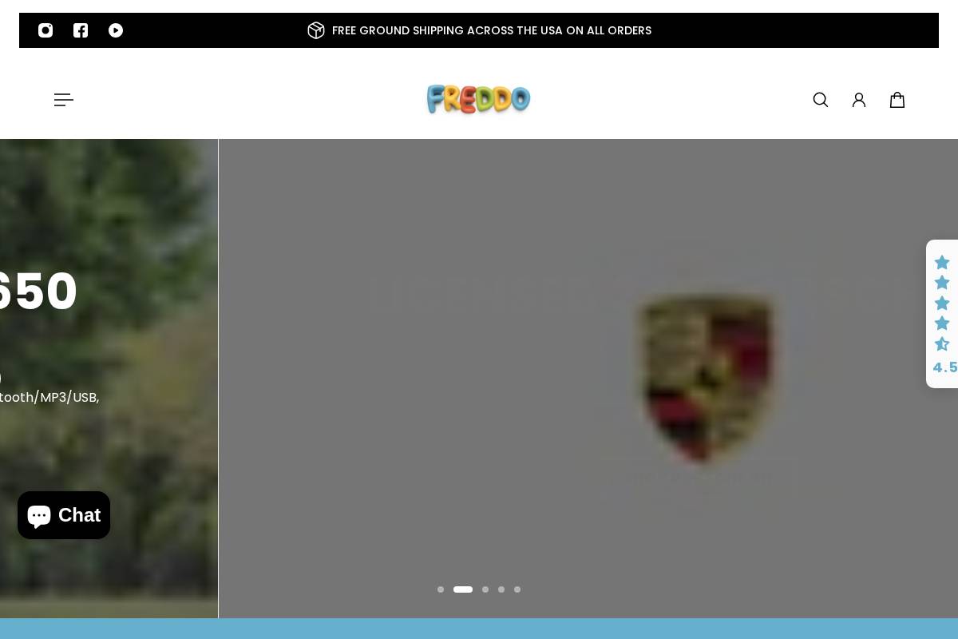Jump to the last slide via its dot
The height and width of the screenshot is (639, 958).
pyautogui.click(x=517, y=589)
